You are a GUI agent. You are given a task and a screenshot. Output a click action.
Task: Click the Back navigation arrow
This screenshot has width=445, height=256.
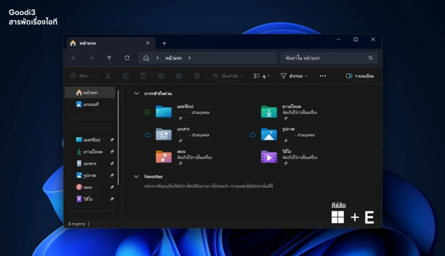(74, 58)
